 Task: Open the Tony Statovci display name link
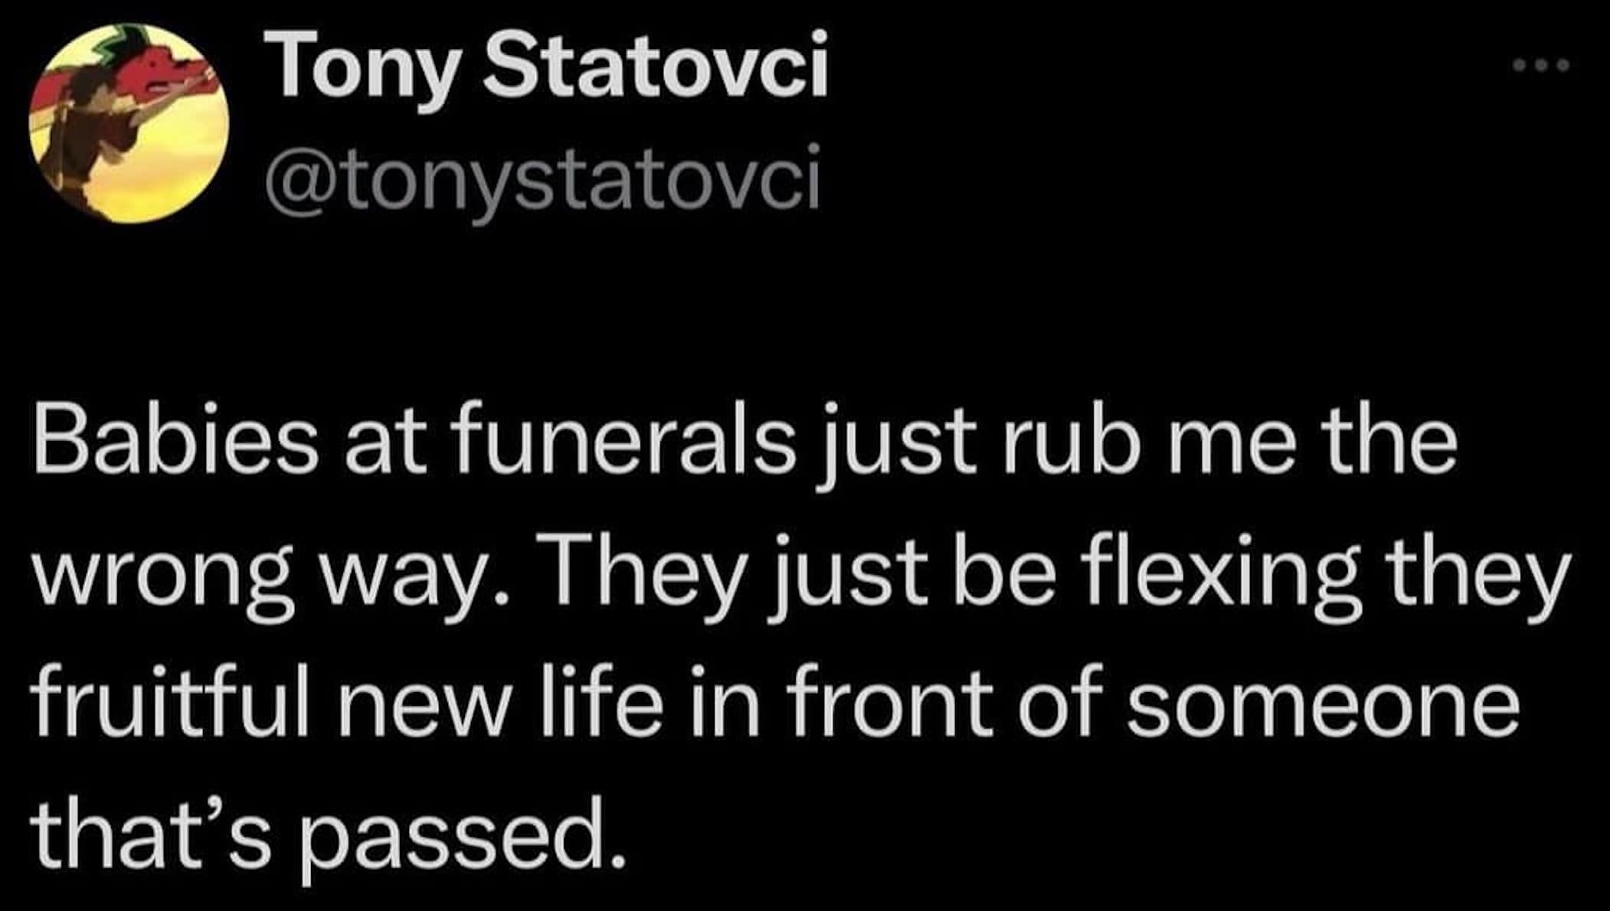click(x=553, y=66)
